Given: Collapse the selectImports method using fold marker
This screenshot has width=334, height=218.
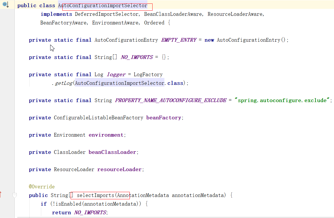Looking at the screenshot, I should click(x=14, y=195).
